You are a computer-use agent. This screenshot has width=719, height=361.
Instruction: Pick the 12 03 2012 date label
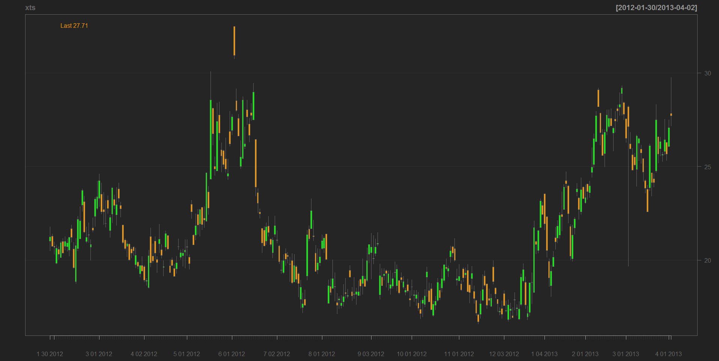[504, 354]
